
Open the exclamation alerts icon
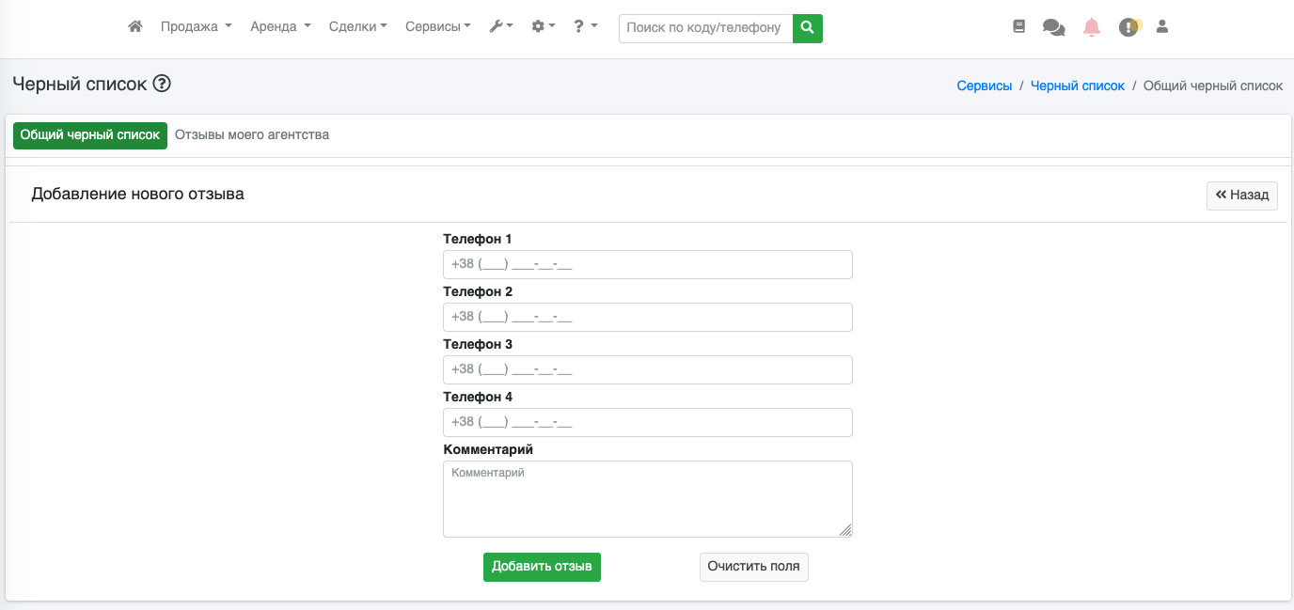(x=1129, y=27)
